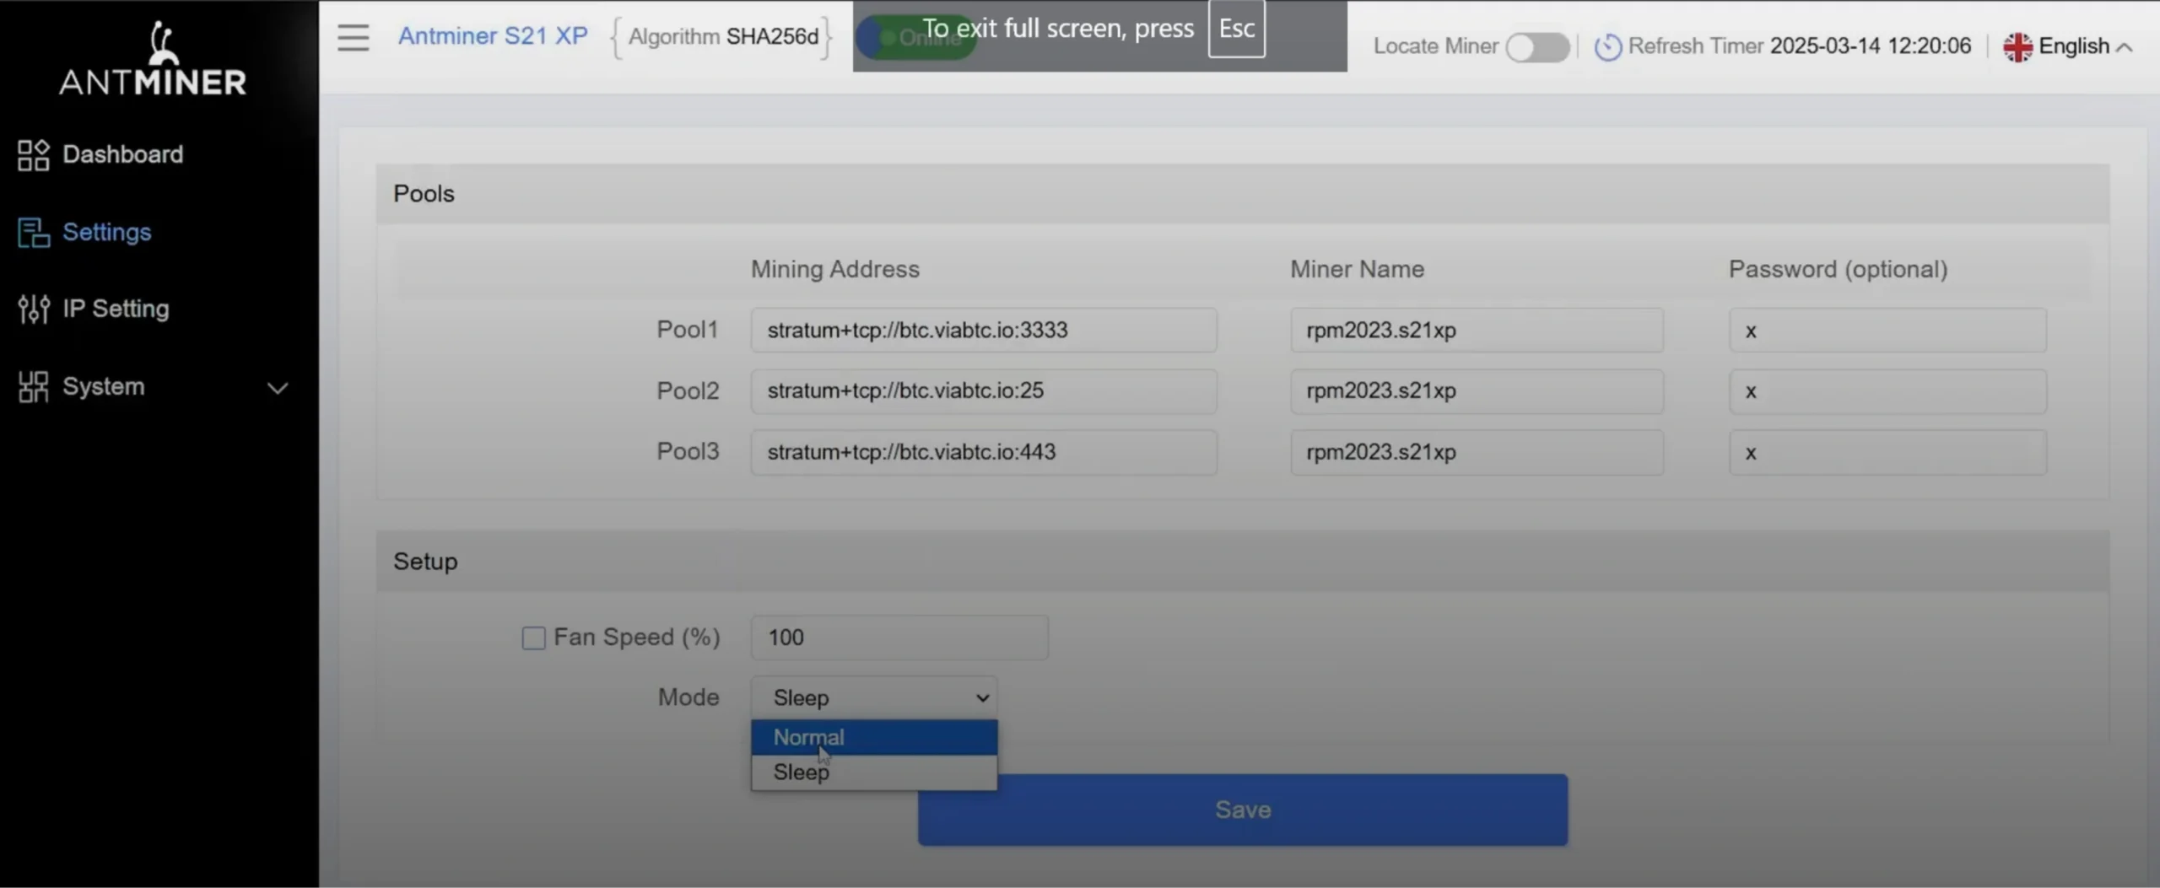Click the Pool3 Password field
Viewport: 2160px width, 888px height.
click(1887, 452)
